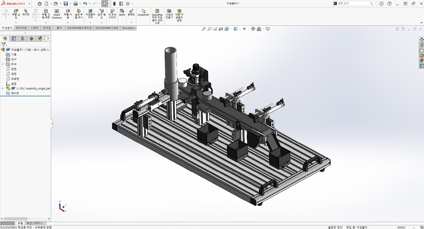Open the Options gear dropdown arrow

tap(132, 4)
